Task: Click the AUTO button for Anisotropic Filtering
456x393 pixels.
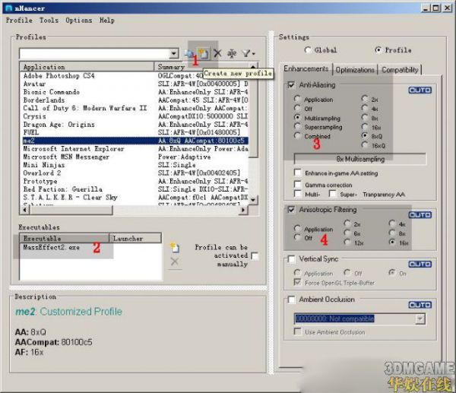Action: coord(420,215)
